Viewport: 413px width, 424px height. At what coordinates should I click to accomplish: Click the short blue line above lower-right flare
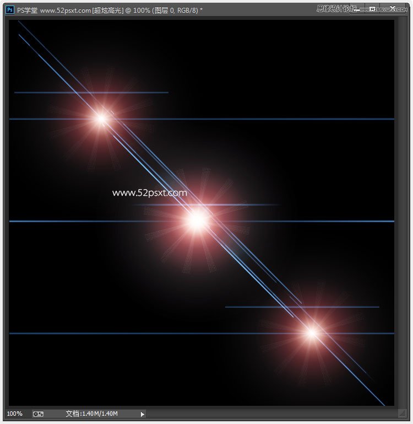point(302,307)
